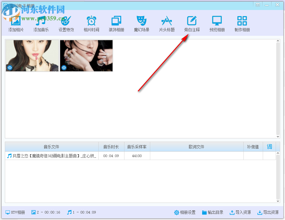This screenshot has width=285, height=220.
Task: Click photo count status 2 - 00:00:16
Action: [46, 212]
